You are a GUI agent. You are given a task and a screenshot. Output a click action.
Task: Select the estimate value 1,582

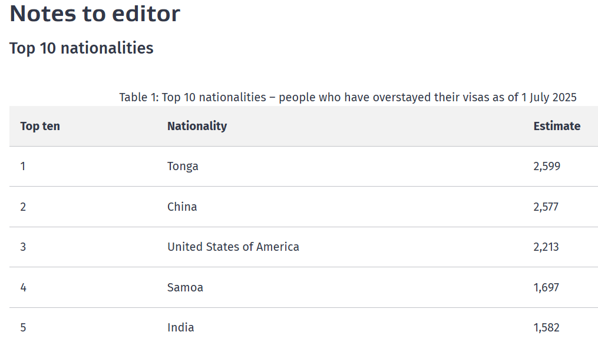click(546, 327)
